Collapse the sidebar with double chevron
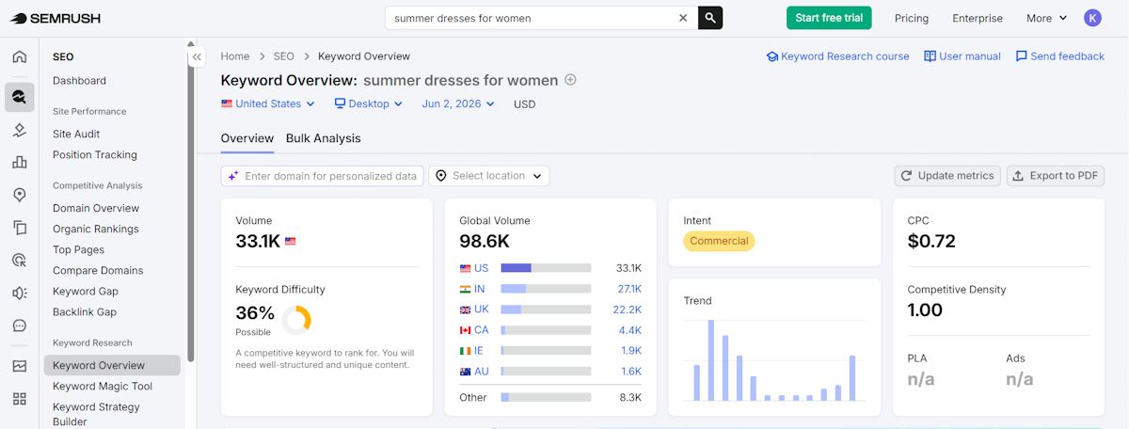1129x429 pixels. click(197, 57)
